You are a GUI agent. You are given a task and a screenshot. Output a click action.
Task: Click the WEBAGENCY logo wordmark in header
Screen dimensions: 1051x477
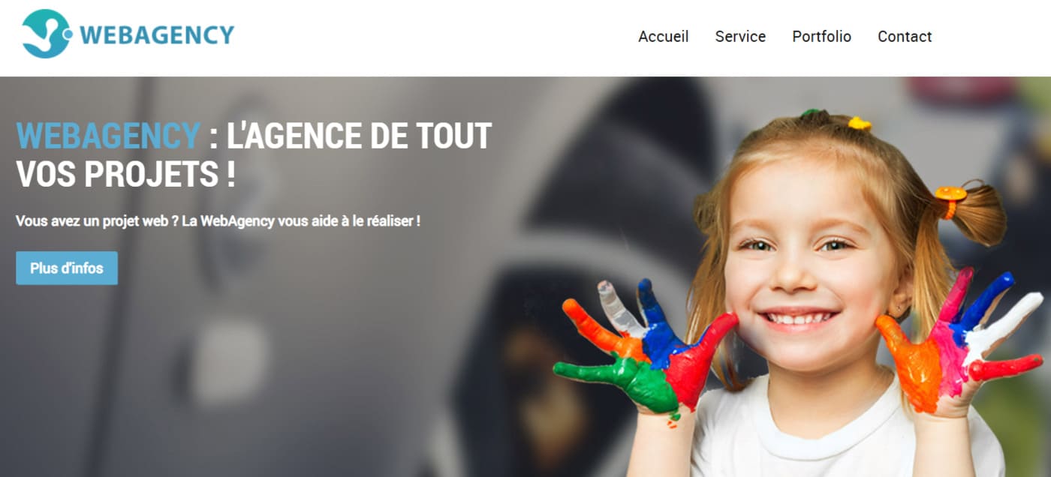tap(157, 34)
